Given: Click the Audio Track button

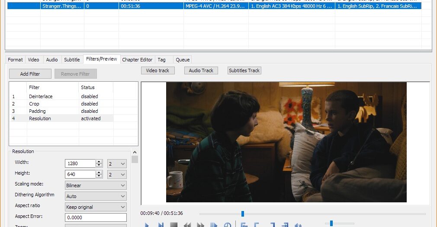Looking at the screenshot, I should (201, 70).
